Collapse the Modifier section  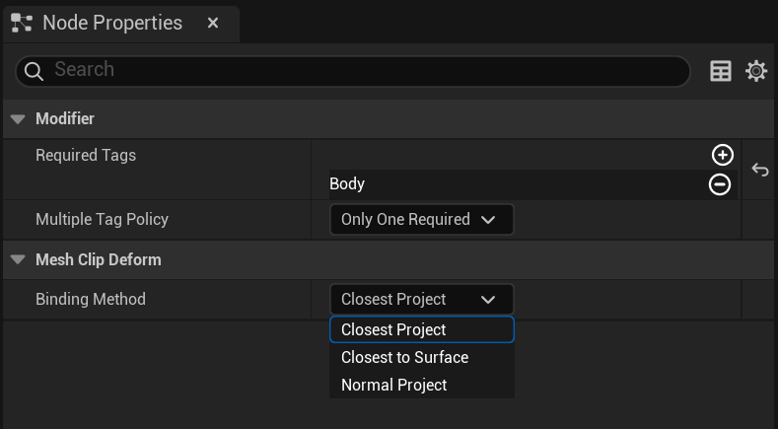tap(18, 119)
